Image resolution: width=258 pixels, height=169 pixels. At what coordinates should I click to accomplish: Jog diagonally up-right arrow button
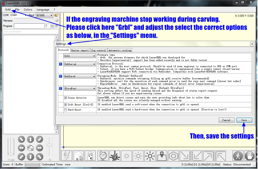[39, 139]
